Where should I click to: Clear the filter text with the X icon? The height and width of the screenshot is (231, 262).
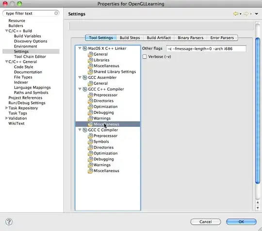56,13
